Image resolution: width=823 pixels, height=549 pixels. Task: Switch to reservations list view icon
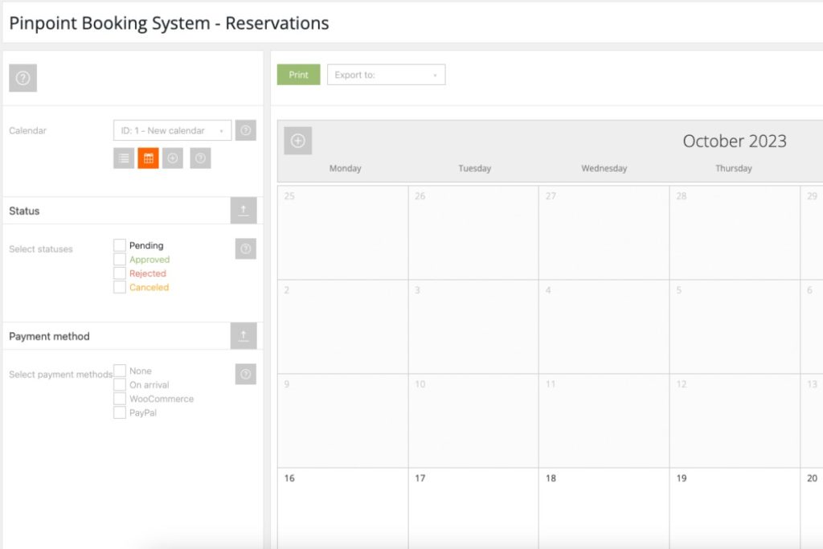tap(124, 158)
